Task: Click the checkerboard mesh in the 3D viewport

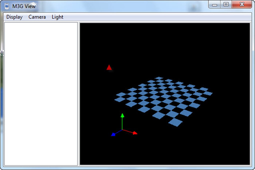Action: point(163,101)
